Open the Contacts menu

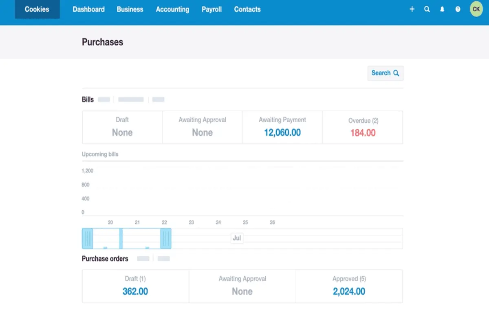coord(247,9)
